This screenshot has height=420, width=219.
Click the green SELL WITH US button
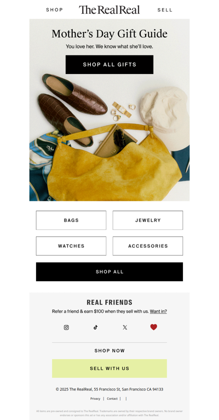(109, 368)
